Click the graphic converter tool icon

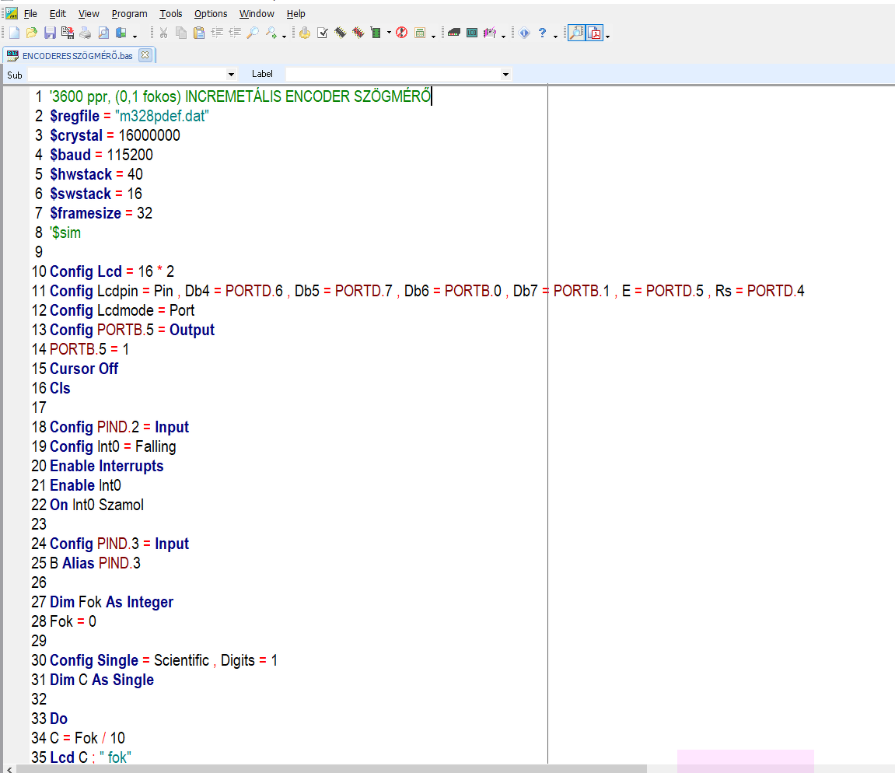[x=490, y=33]
